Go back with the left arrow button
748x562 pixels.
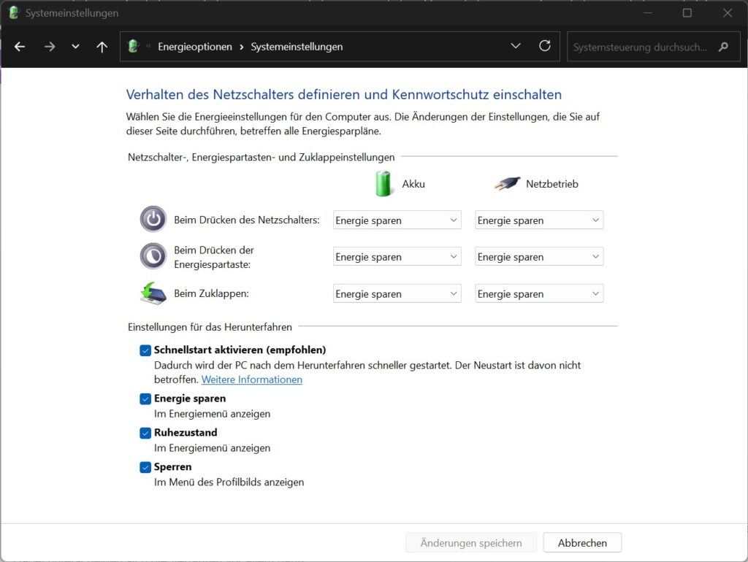click(x=20, y=47)
